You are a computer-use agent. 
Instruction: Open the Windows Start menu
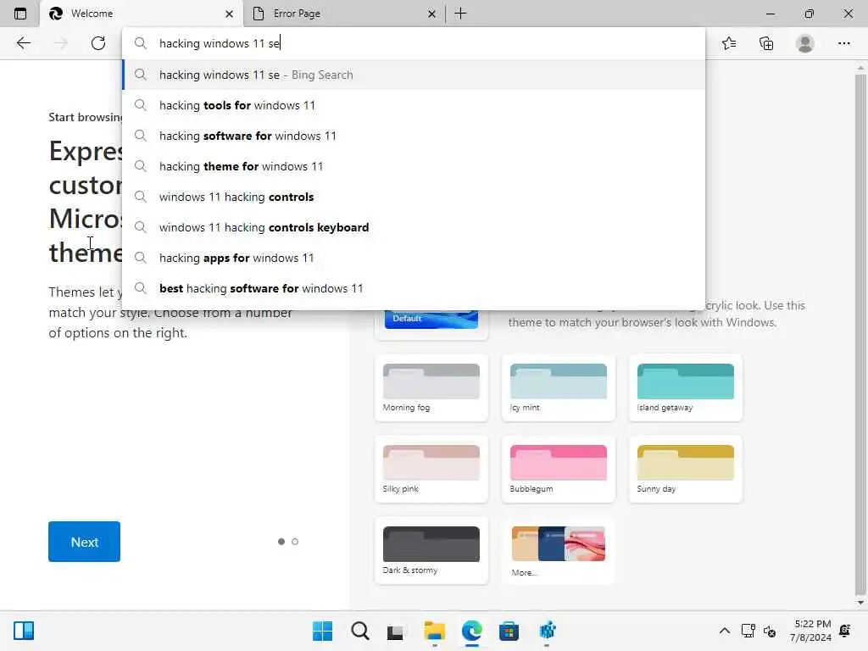[322, 631]
